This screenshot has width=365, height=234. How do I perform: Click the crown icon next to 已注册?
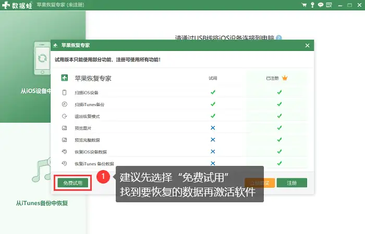point(285,78)
